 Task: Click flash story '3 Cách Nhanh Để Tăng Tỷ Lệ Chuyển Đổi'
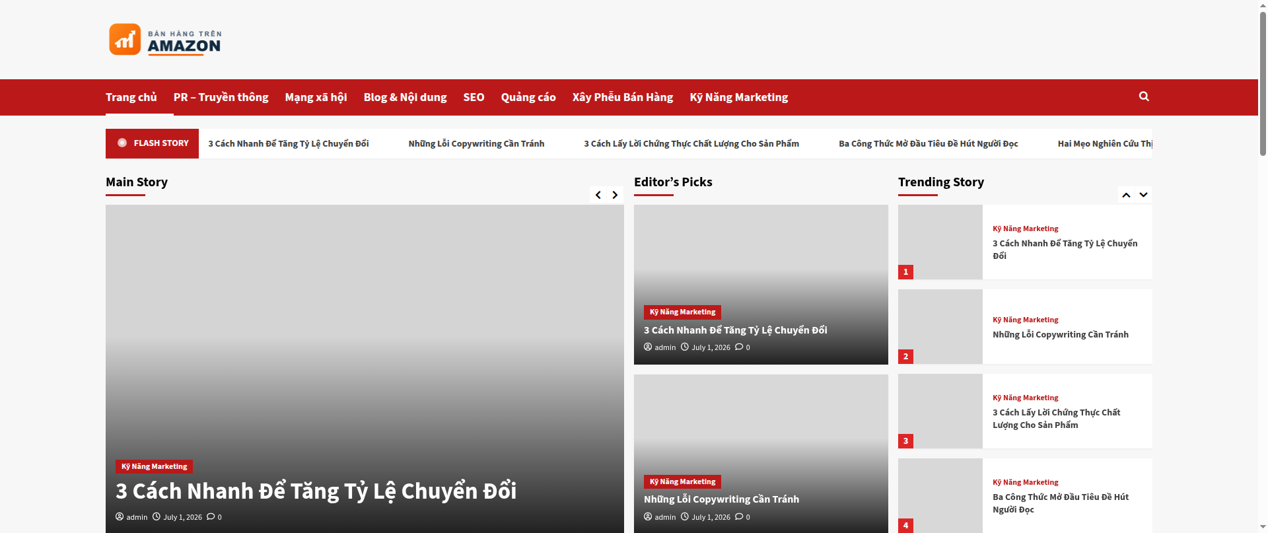coord(289,143)
